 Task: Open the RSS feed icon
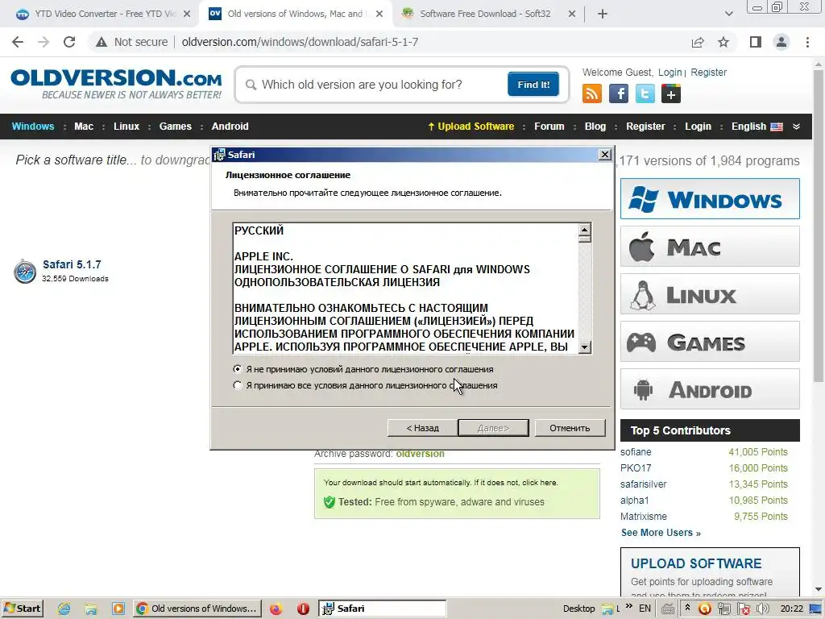(x=592, y=93)
